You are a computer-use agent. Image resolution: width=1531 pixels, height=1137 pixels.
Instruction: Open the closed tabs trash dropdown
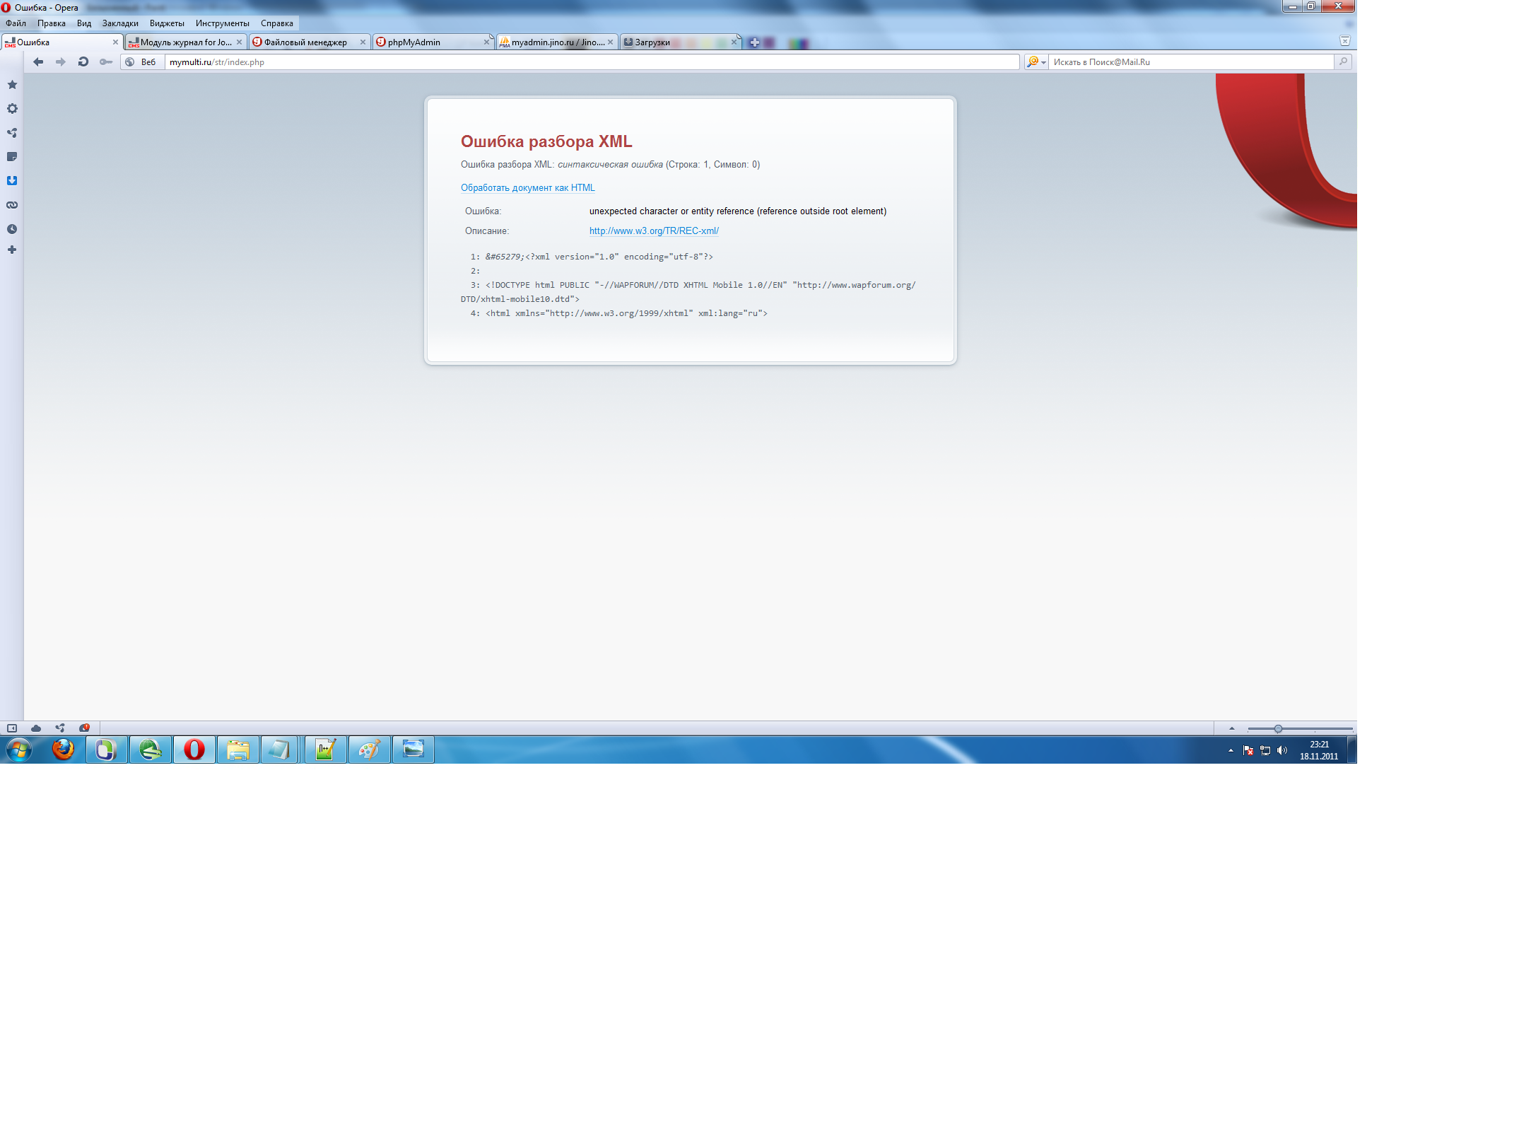click(1344, 42)
